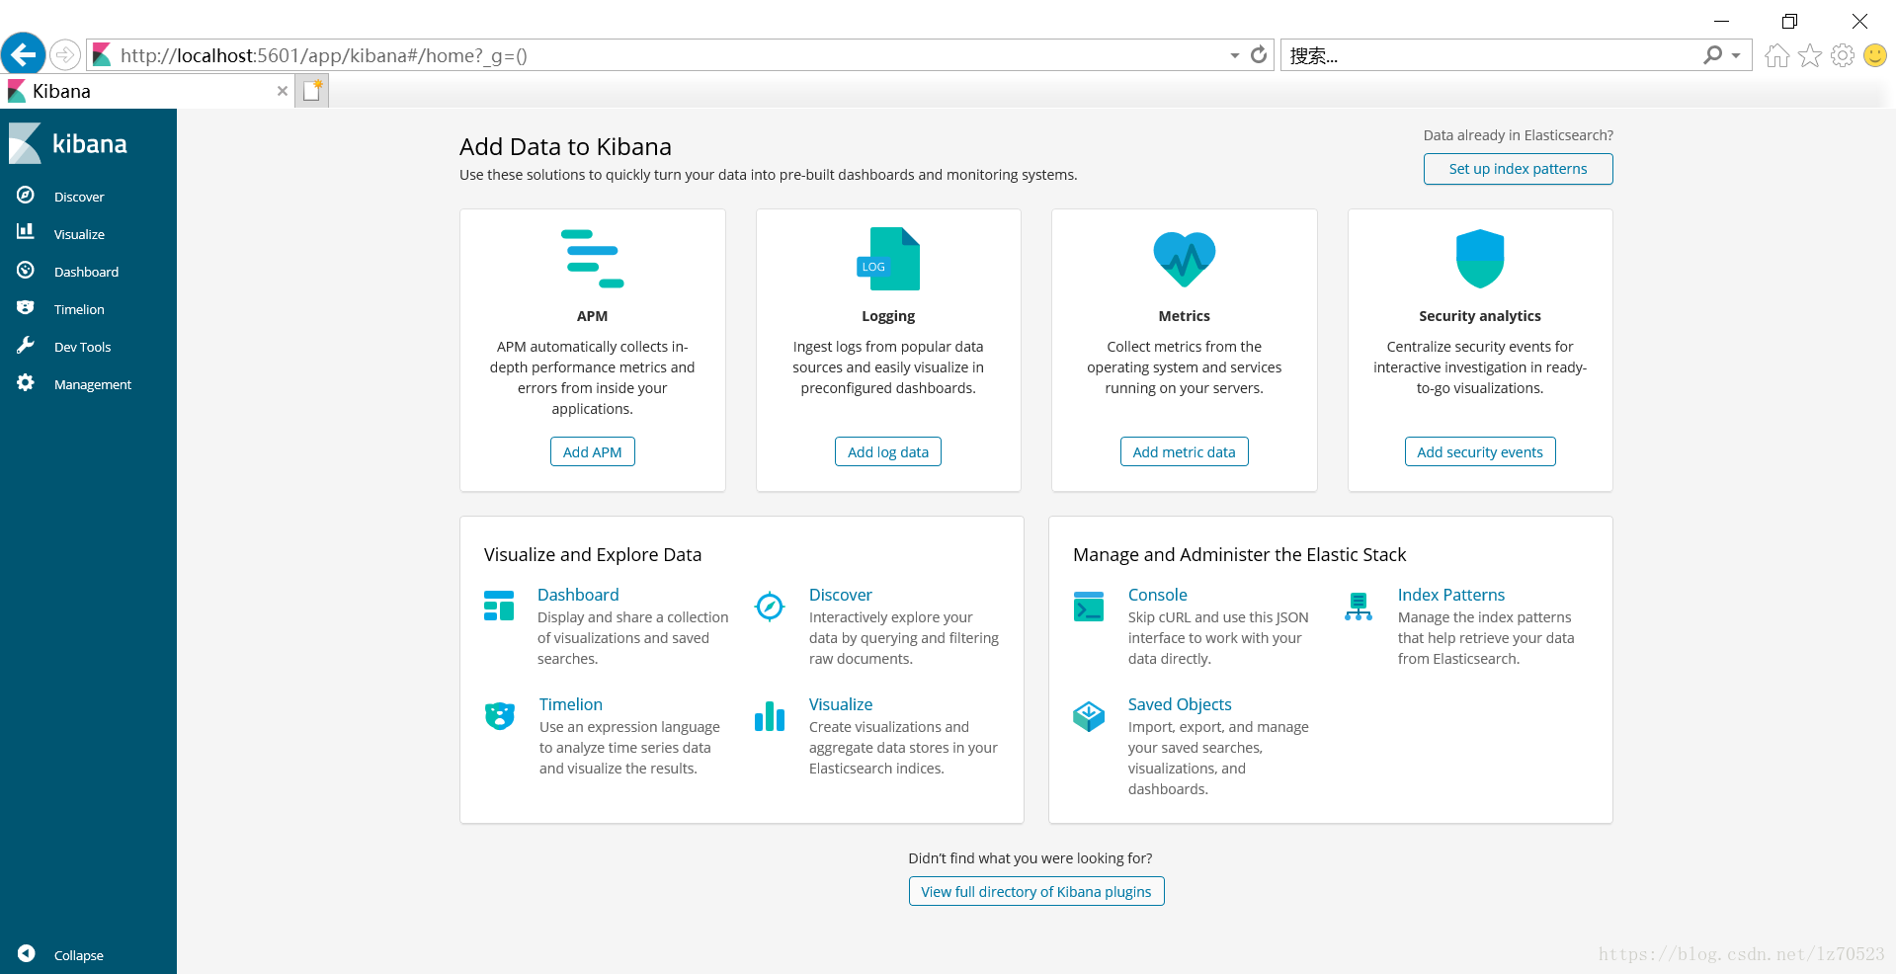This screenshot has height=974, width=1896.
Task: Click the Discover compass icon in Explore section
Action: click(x=770, y=606)
